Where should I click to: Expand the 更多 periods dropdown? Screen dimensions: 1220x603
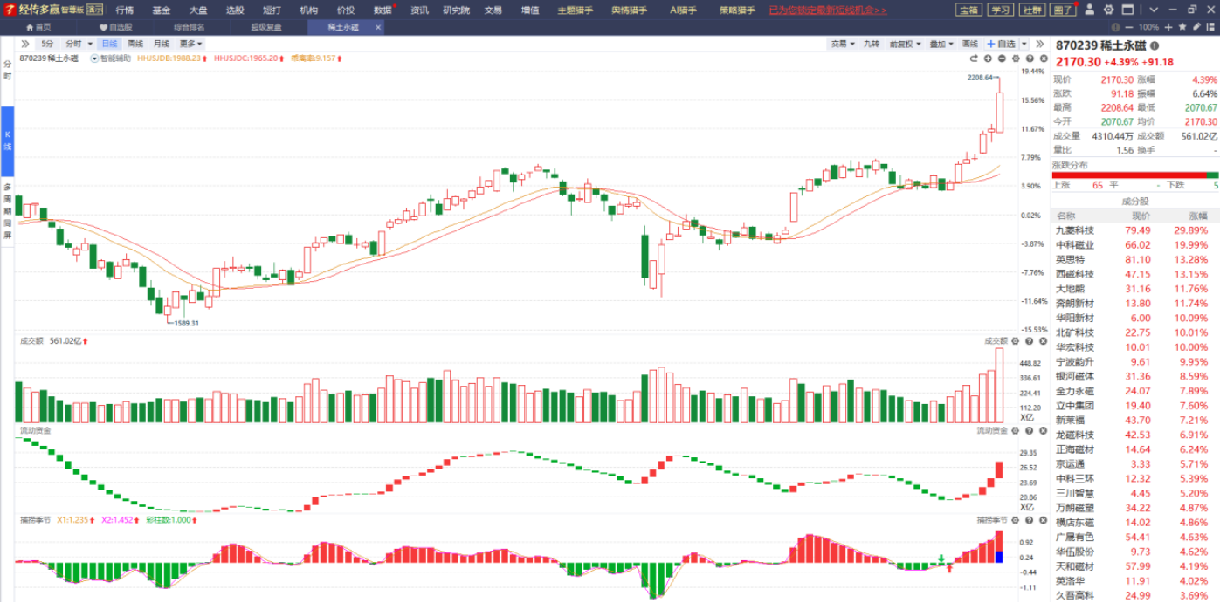191,44
